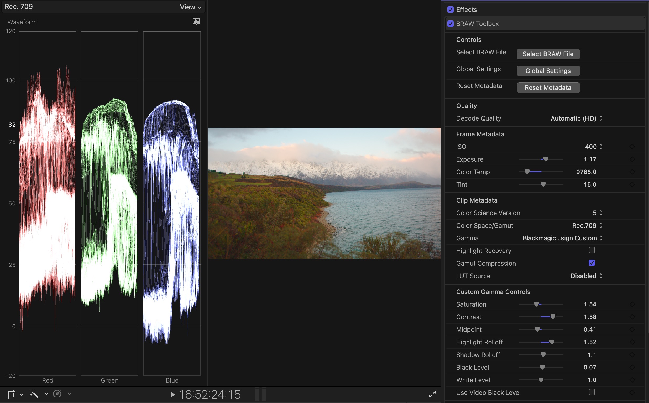649x403 pixels.
Task: Add keyframe for Contrast
Action: [632, 317]
